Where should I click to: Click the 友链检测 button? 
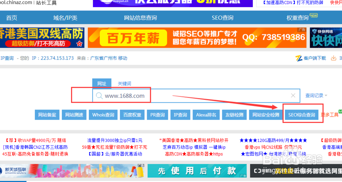(234, 115)
